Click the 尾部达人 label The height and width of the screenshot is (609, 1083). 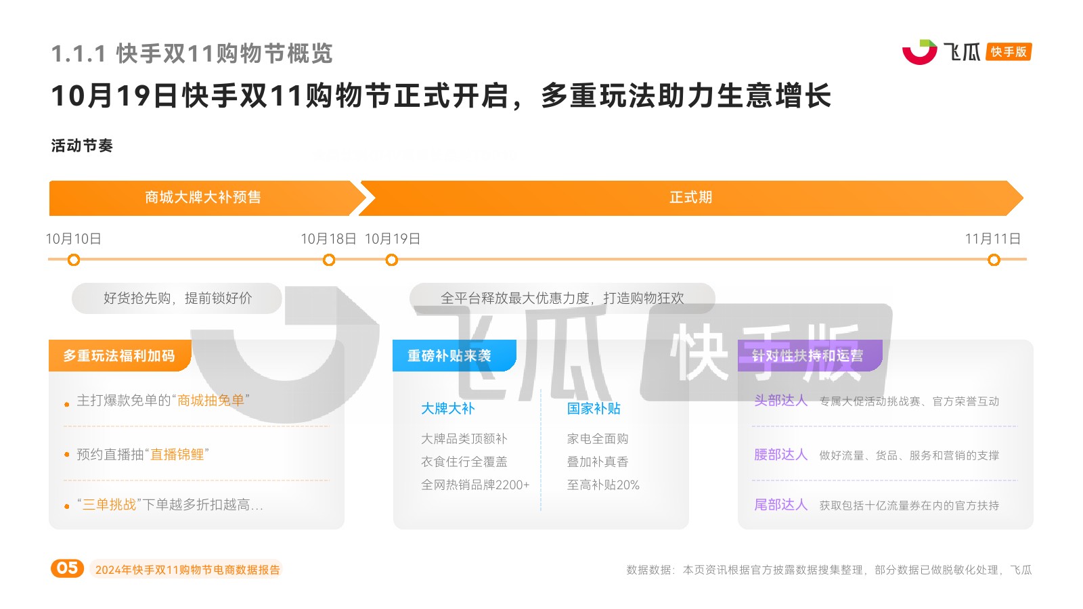781,505
